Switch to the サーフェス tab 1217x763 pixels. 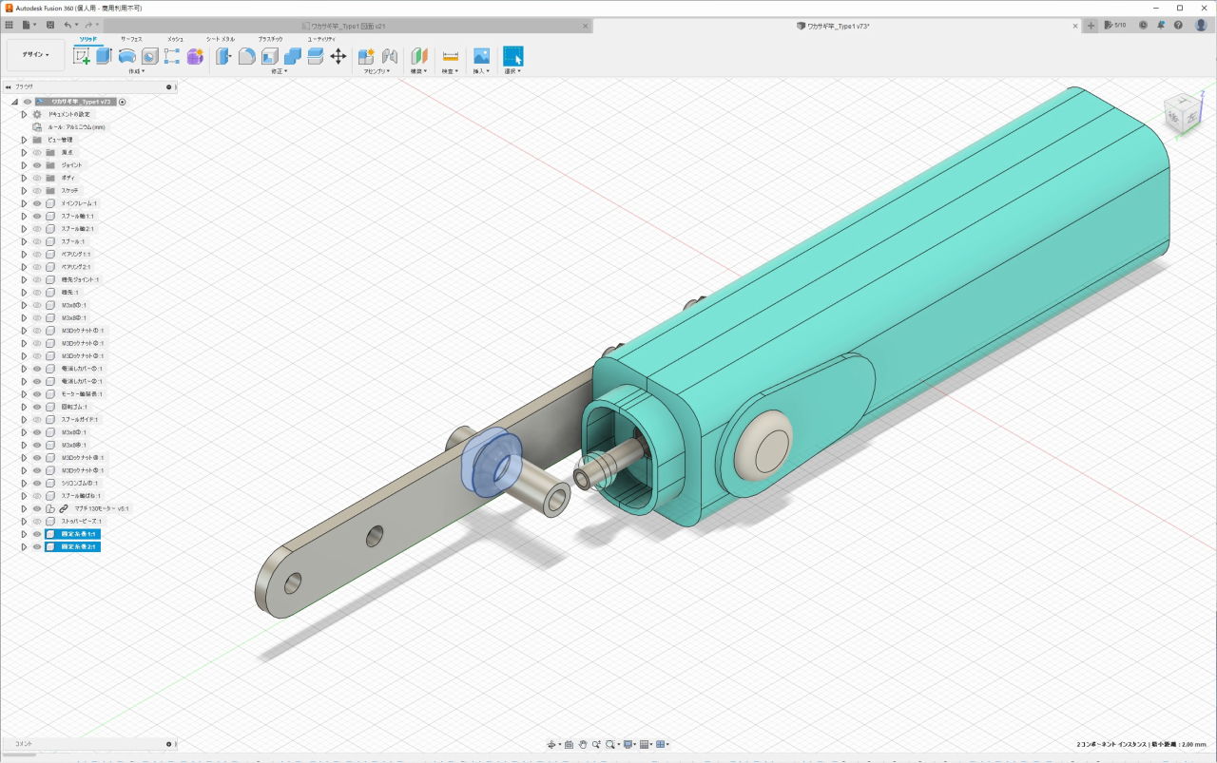pos(131,39)
